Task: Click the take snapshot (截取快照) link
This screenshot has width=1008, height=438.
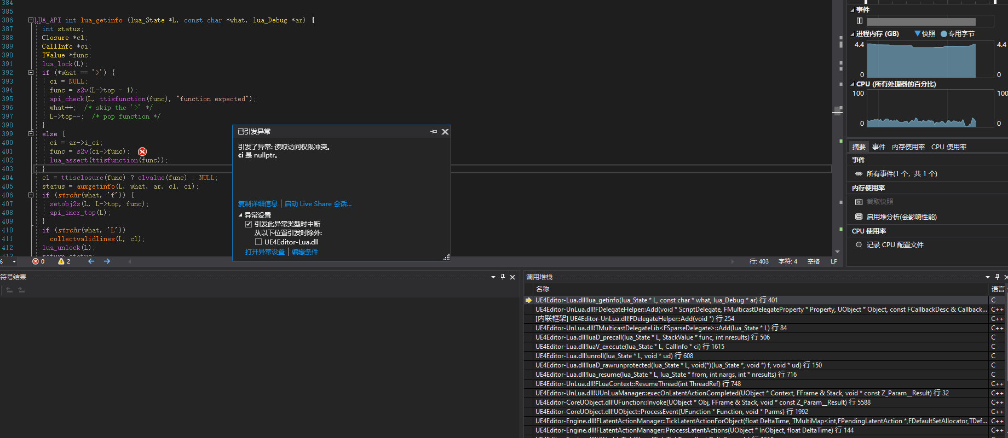Action: pos(880,202)
